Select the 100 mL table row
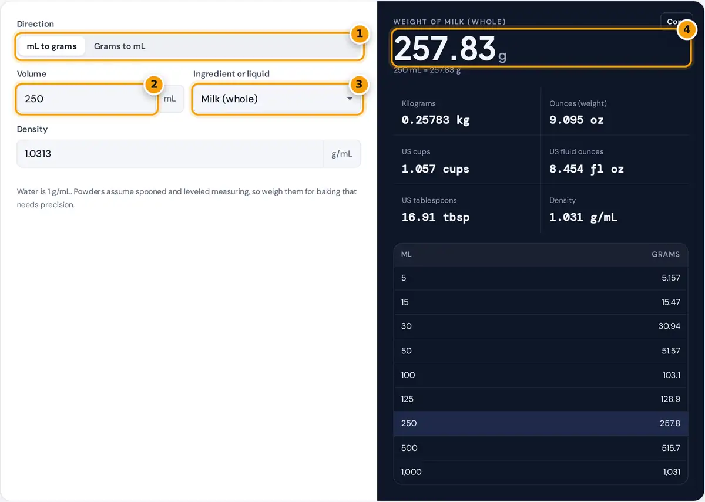Viewport: 705px width, 502px height. coord(540,375)
